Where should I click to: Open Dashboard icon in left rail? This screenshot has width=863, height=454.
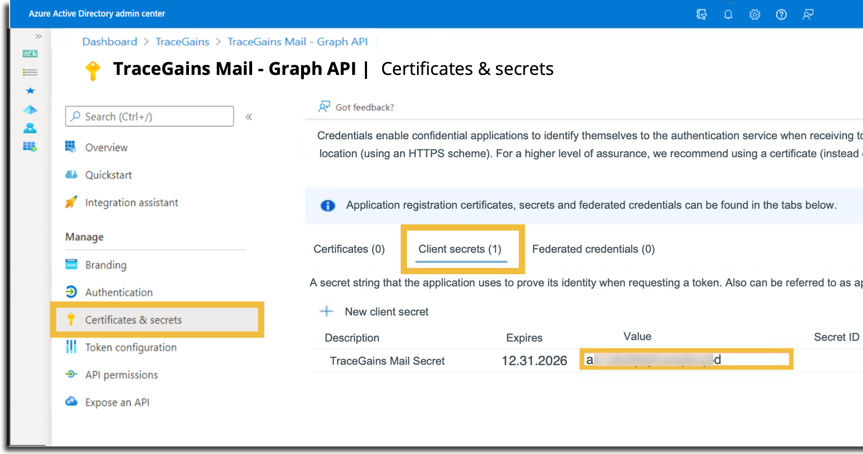point(30,54)
